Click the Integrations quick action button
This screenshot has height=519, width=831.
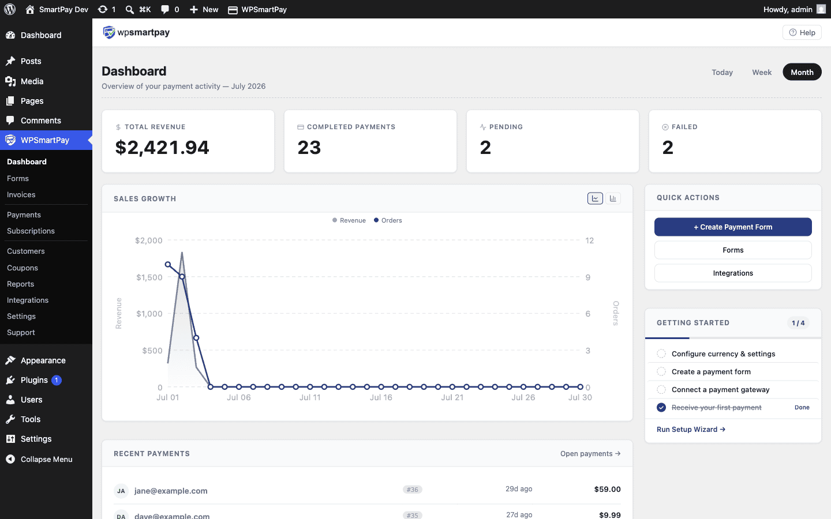pos(733,273)
